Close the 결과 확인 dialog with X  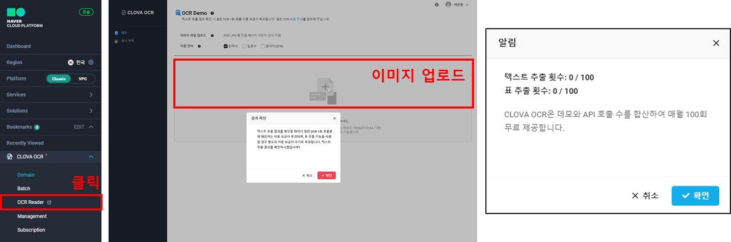tap(335, 118)
